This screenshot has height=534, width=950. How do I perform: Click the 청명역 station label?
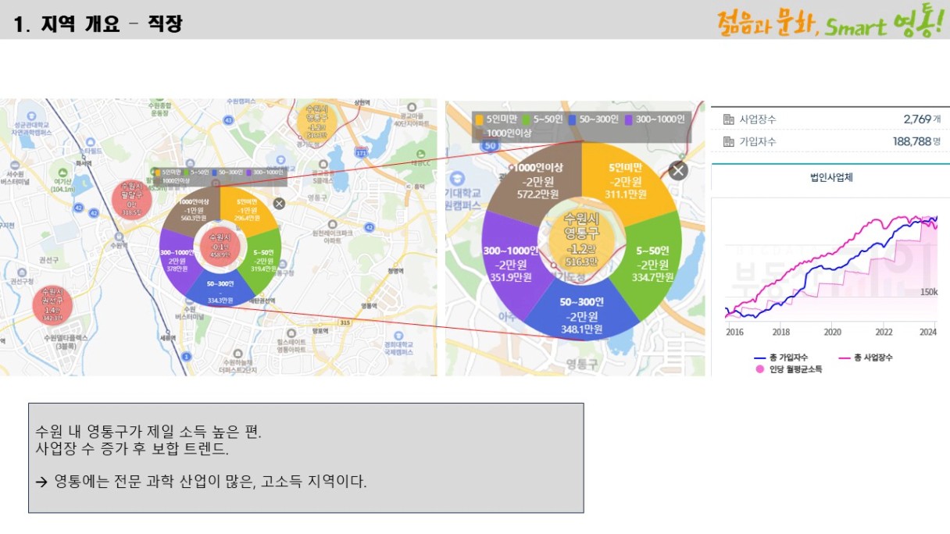[395, 271]
